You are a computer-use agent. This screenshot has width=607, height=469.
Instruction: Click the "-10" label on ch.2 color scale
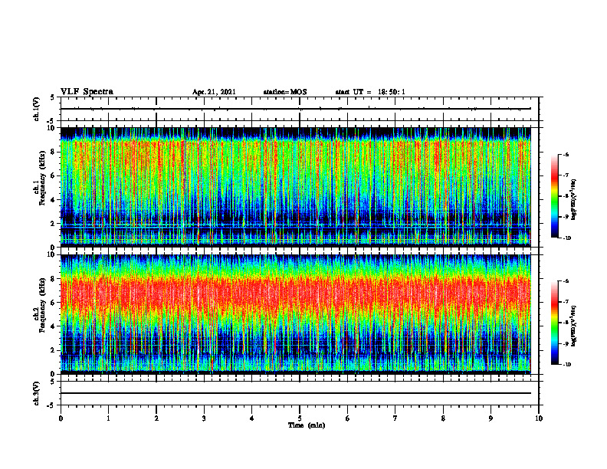(566, 365)
